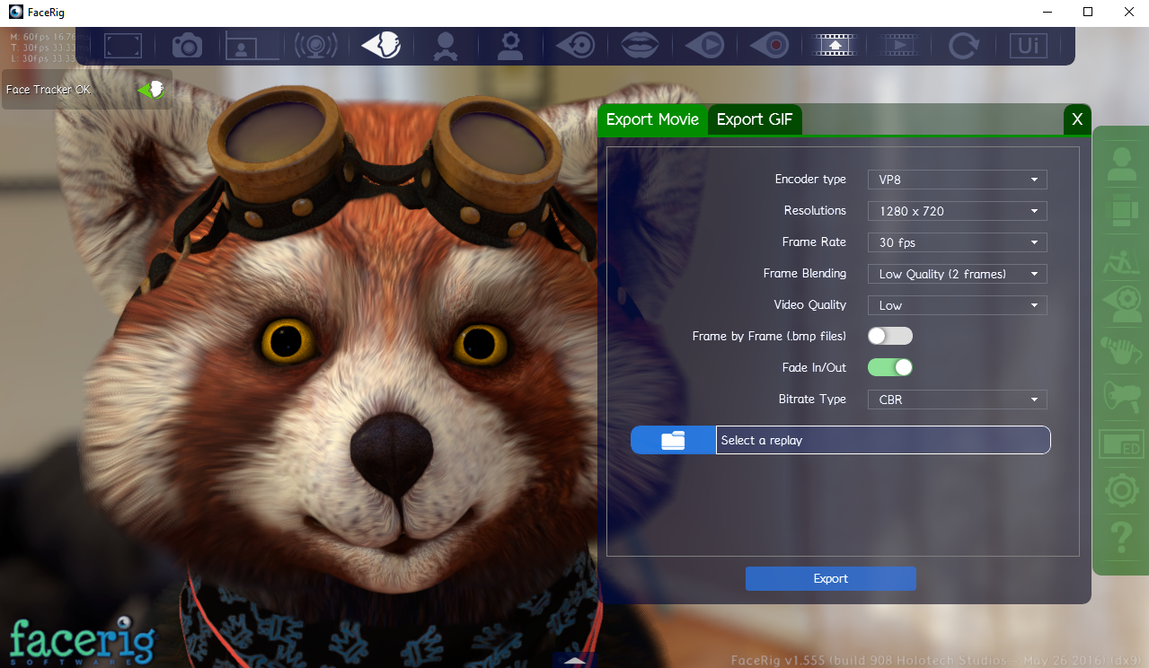The width and height of the screenshot is (1149, 668).
Task: Click the "Encoder type" label
Action: 810,180
